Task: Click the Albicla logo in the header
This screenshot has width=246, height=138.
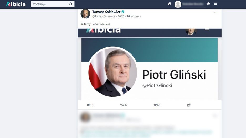Action: coord(16,4)
